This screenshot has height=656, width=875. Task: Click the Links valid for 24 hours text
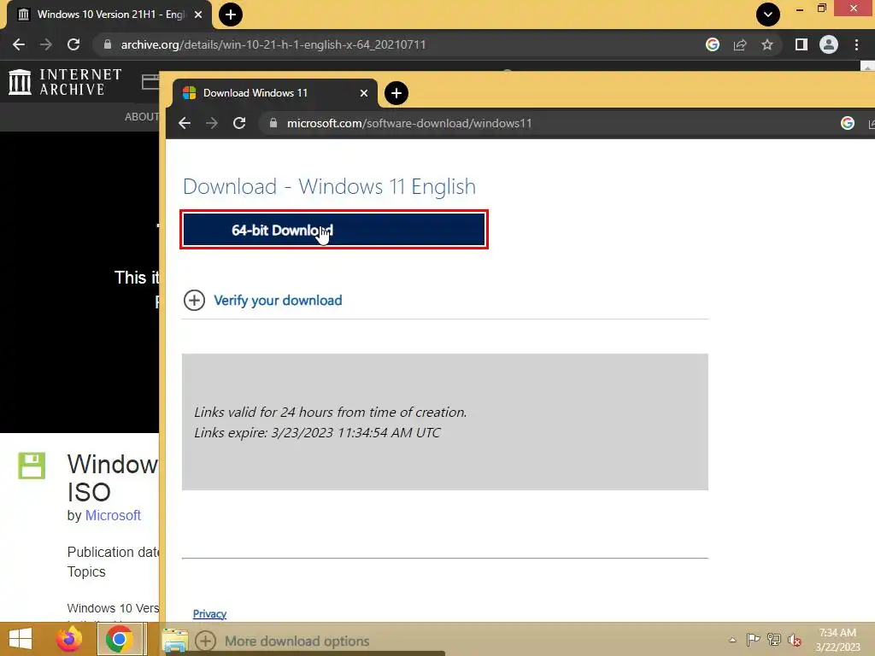[x=331, y=413]
